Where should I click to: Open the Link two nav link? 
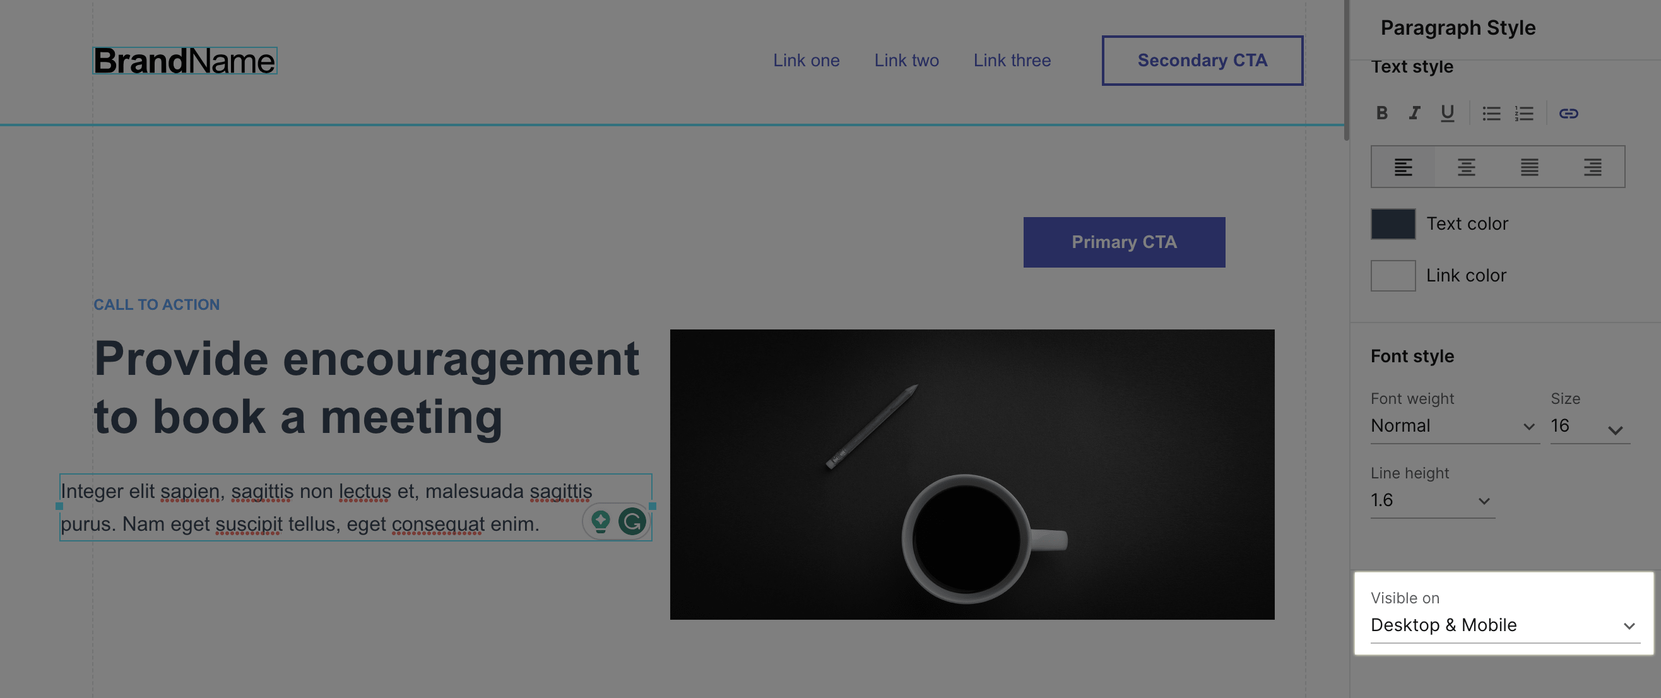pyautogui.click(x=906, y=60)
